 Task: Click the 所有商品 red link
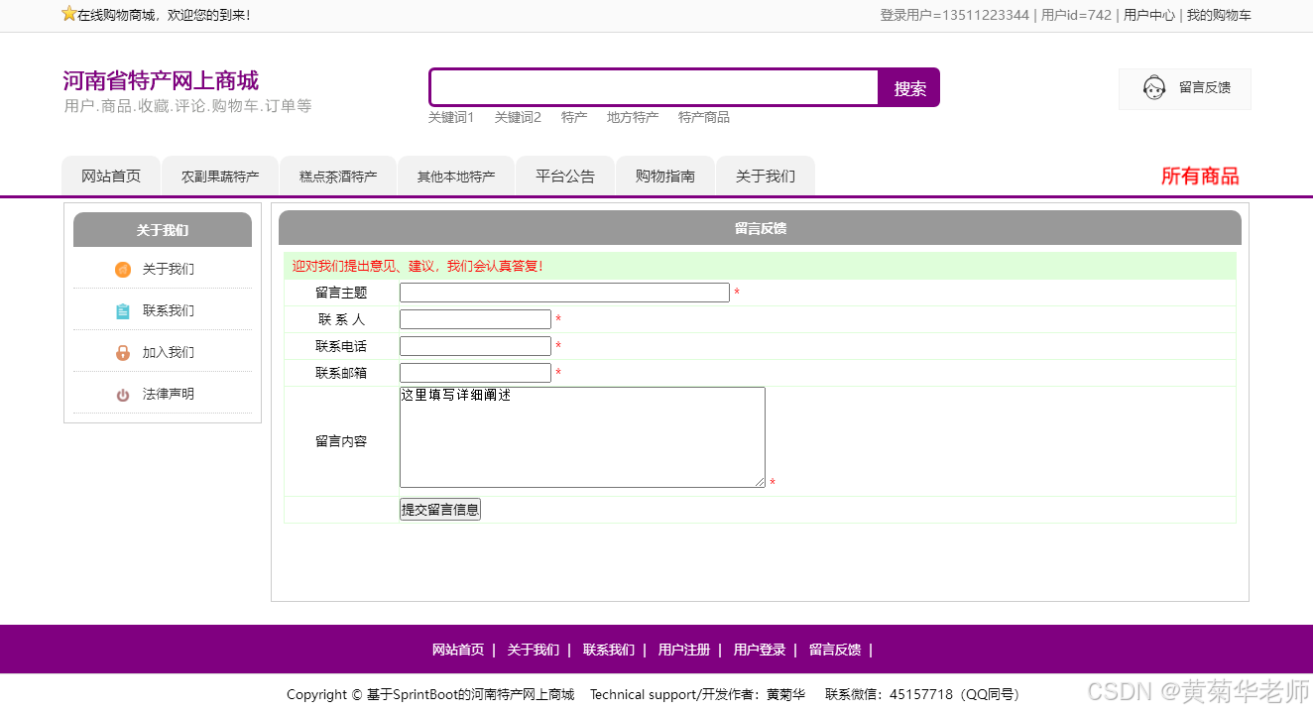1199,176
